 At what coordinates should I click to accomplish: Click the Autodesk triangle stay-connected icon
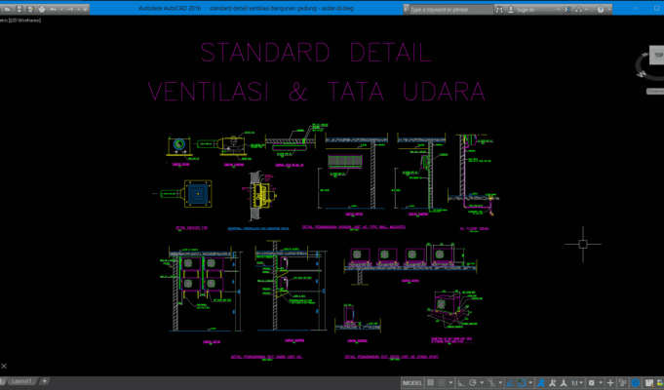point(579,10)
